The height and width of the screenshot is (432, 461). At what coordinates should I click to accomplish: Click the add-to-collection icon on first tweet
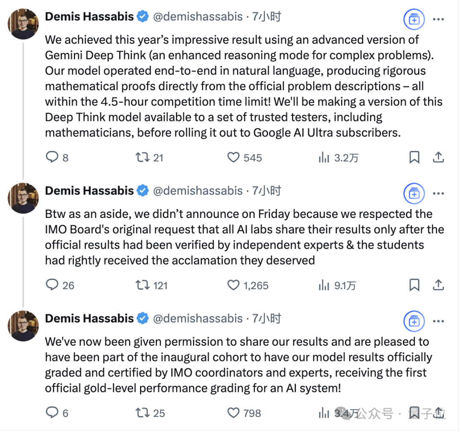click(x=414, y=19)
